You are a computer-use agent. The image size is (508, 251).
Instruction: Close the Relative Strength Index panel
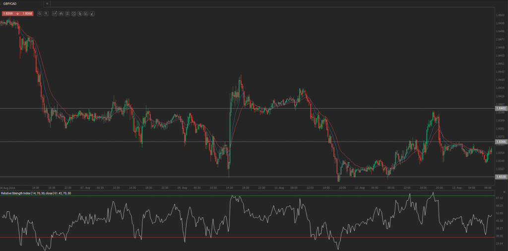tap(505, 191)
